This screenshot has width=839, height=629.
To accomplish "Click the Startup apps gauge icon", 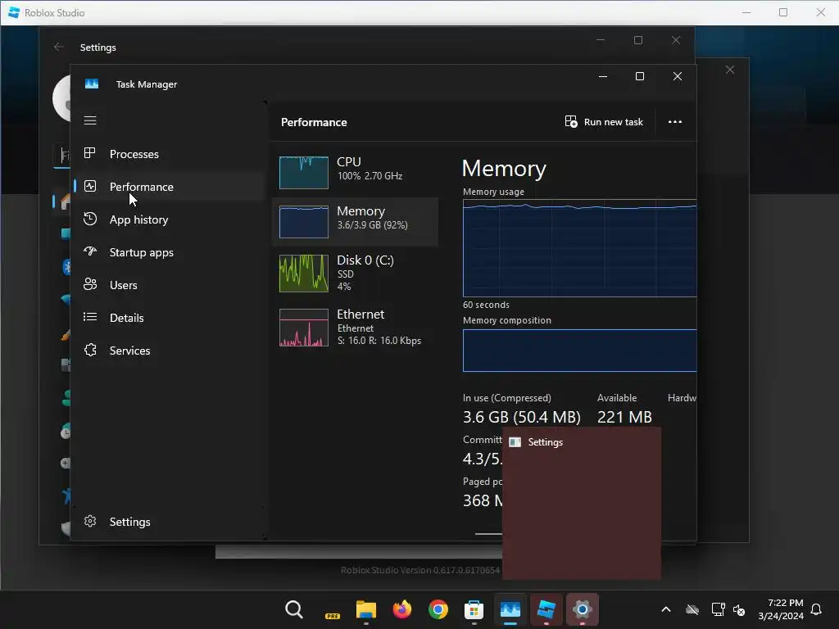I will point(90,251).
